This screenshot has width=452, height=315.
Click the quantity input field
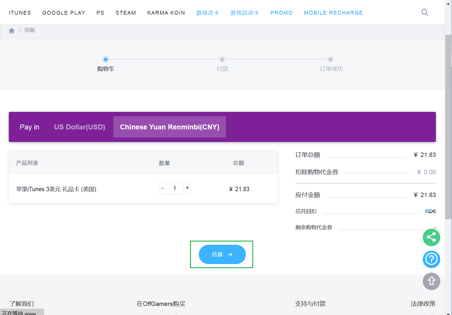point(175,188)
